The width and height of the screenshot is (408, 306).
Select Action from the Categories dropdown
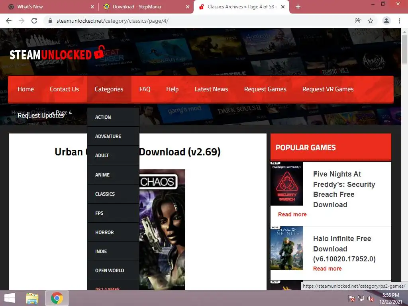[113, 117]
